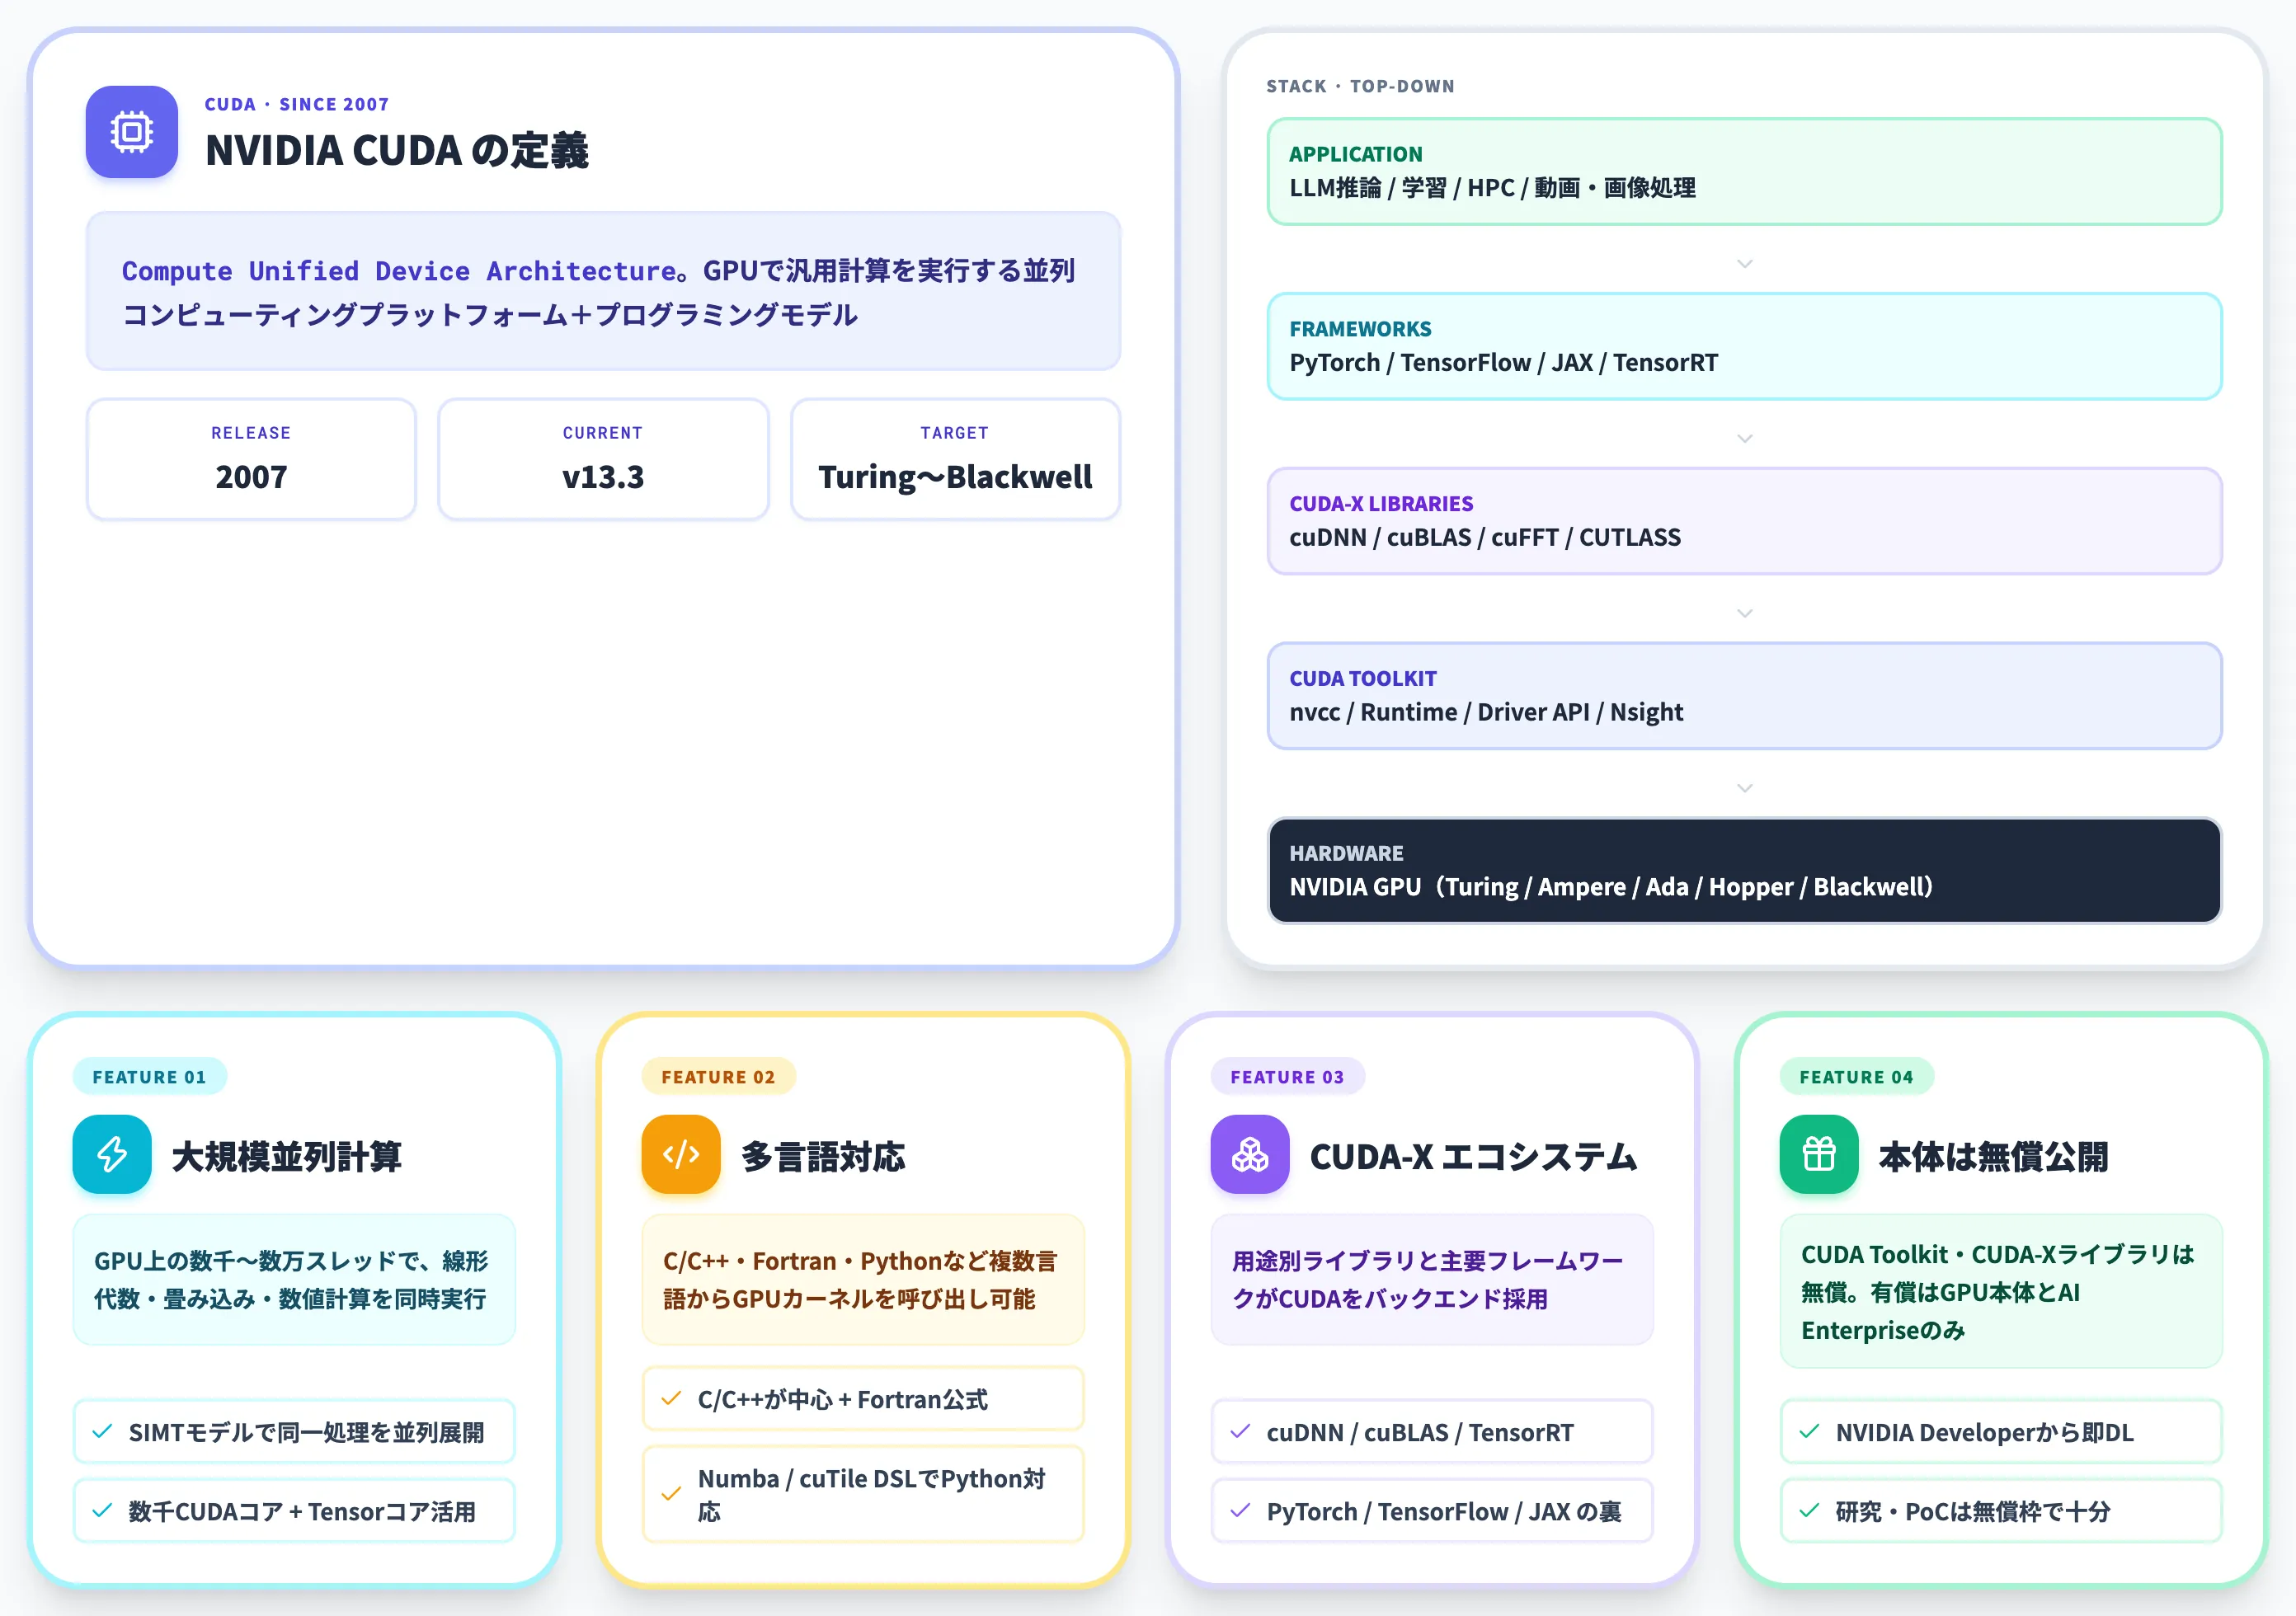The image size is (2296, 1616).
Task: Click the STACK · TOP-DOWN label
Action: 1360,86
